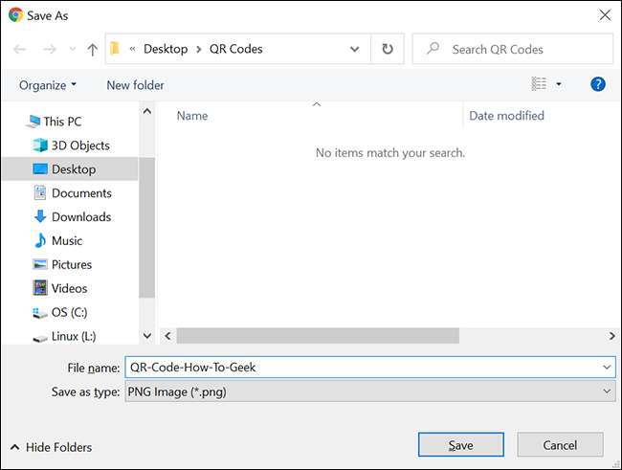
Task: Select Music in navigation pane
Action: click(x=66, y=240)
